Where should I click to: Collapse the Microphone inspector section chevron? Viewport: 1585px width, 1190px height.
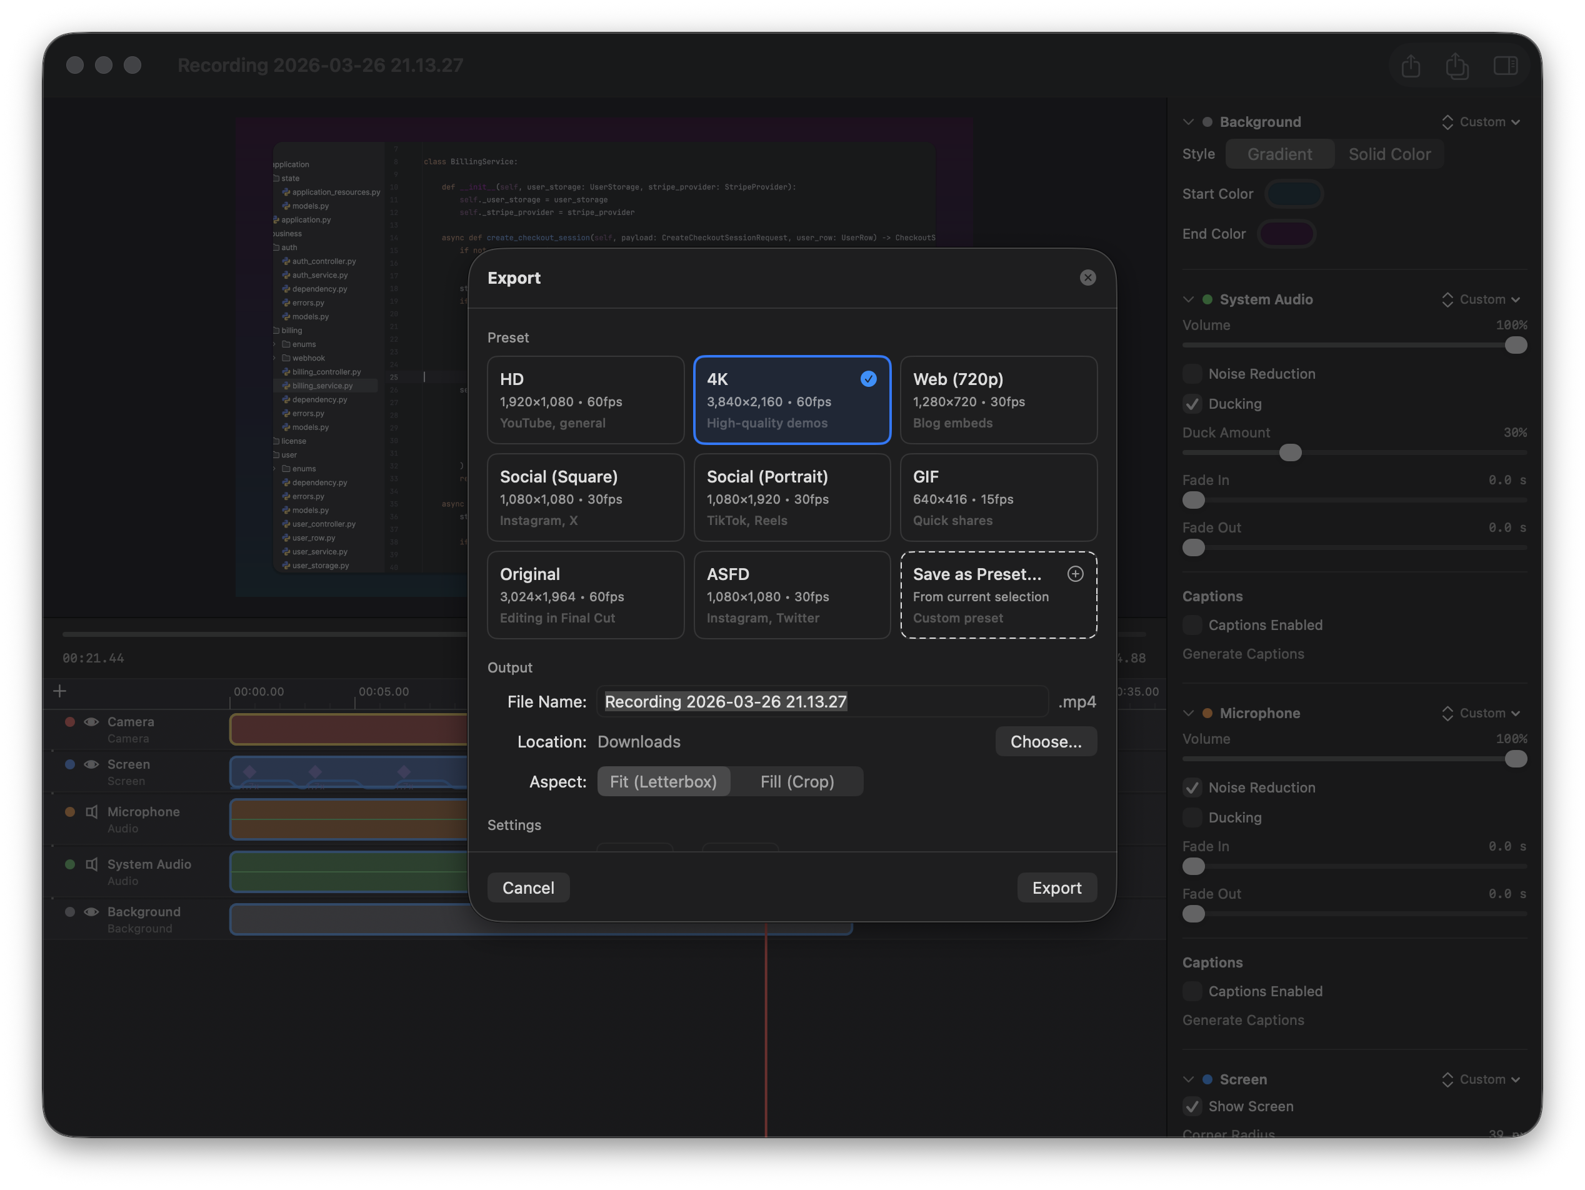[1189, 713]
